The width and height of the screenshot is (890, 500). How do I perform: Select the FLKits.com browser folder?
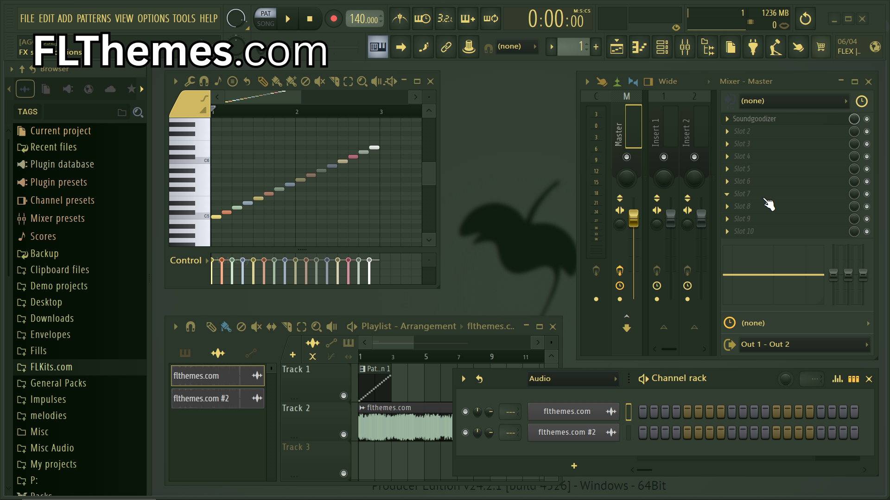tap(80, 367)
